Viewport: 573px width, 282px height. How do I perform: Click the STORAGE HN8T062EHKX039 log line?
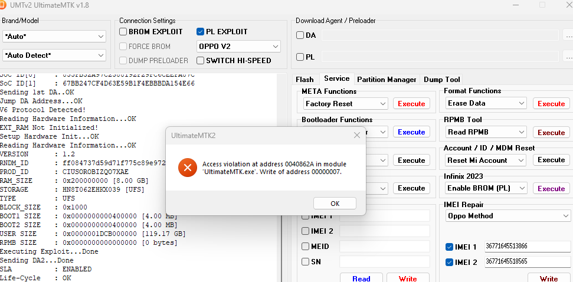tap(73, 190)
